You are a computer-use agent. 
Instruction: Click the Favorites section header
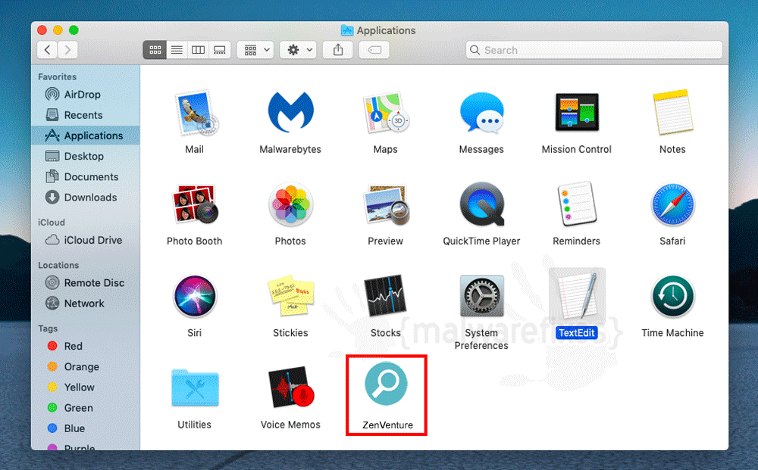point(57,76)
